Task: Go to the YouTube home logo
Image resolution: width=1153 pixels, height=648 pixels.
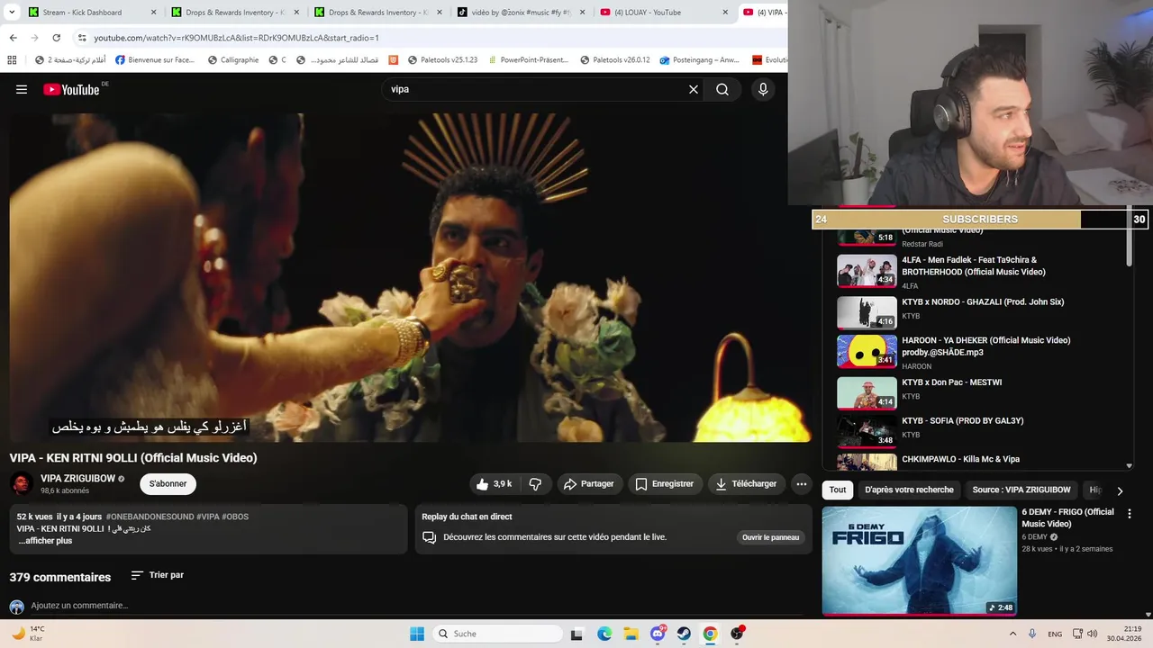Action: pyautogui.click(x=71, y=89)
